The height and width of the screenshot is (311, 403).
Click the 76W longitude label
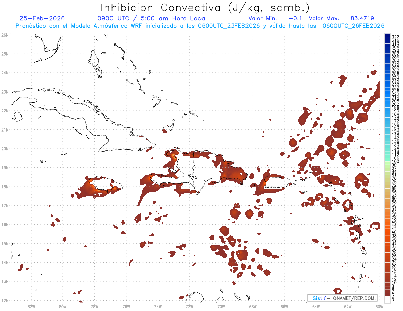[126, 306]
